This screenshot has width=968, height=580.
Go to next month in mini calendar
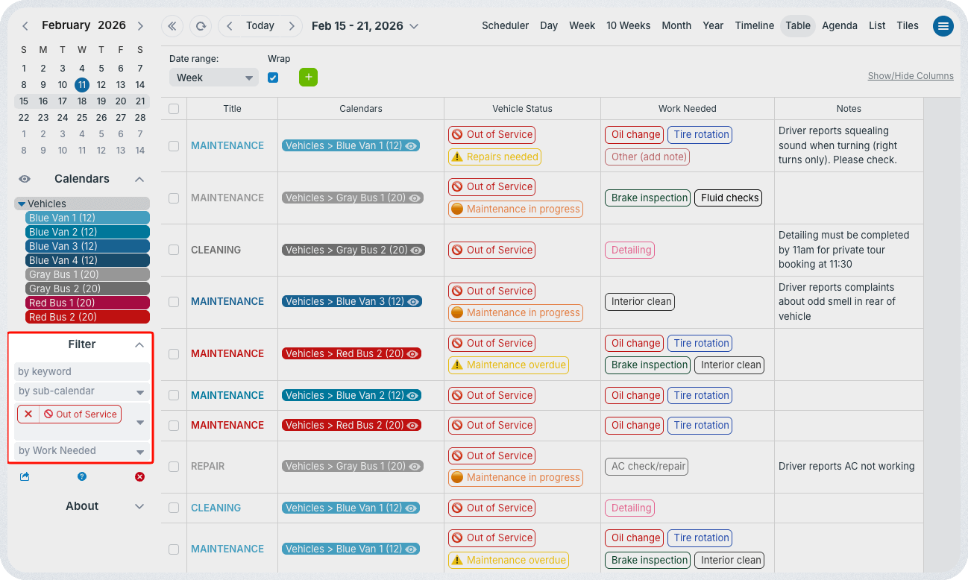(x=140, y=26)
